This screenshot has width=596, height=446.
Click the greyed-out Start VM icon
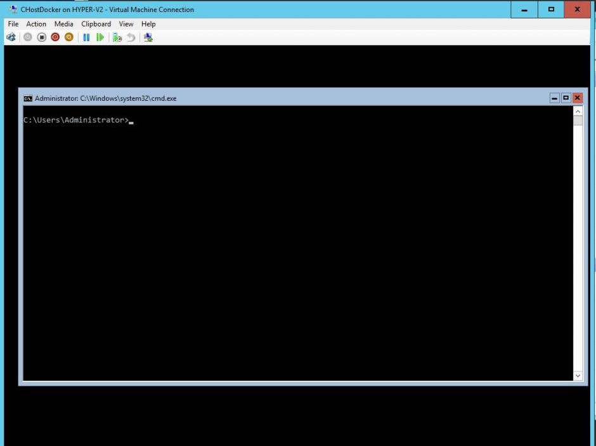point(28,37)
